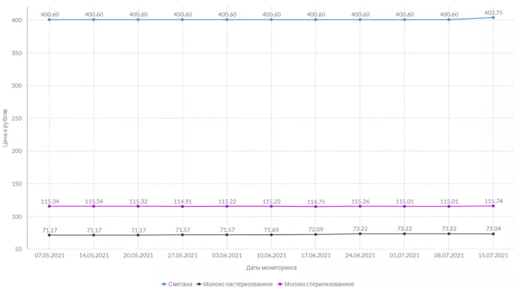This screenshot has width=514, height=289.
Task: Click pasteurized milk point on 07.05.2021
Action: [x=49, y=235]
